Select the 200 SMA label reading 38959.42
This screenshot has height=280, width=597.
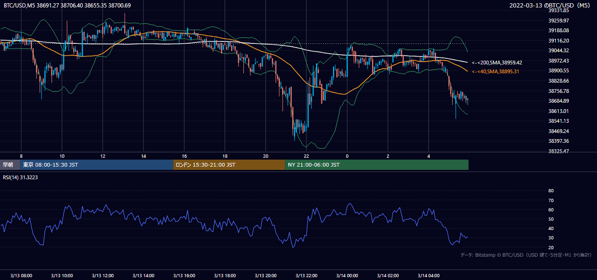click(x=497, y=63)
